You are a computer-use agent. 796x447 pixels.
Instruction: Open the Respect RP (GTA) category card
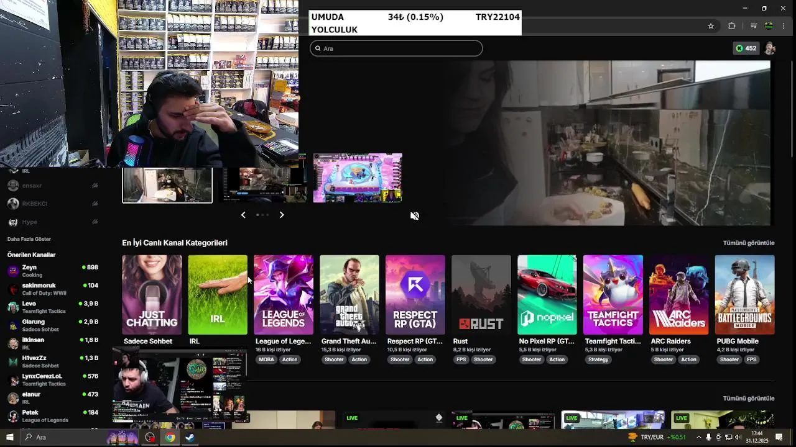pyautogui.click(x=415, y=295)
